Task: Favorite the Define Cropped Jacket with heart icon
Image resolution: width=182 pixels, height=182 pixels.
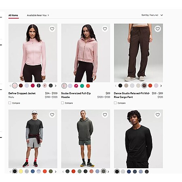Action: point(52,29)
